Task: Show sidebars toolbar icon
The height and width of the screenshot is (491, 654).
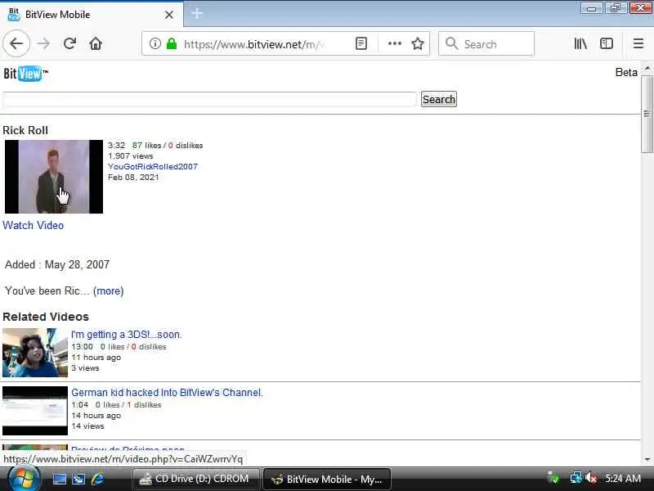Action: 606,43
